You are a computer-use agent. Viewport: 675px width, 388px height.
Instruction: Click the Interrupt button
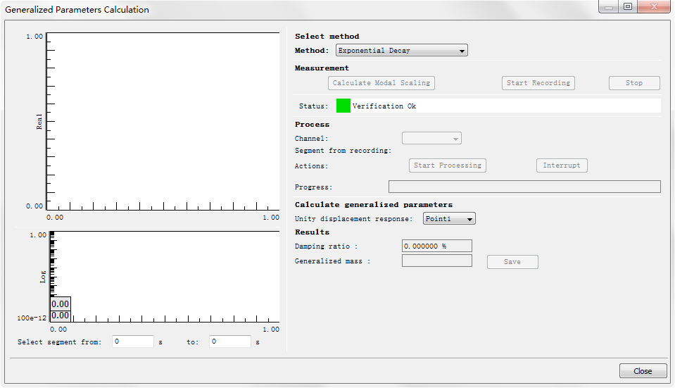click(562, 165)
